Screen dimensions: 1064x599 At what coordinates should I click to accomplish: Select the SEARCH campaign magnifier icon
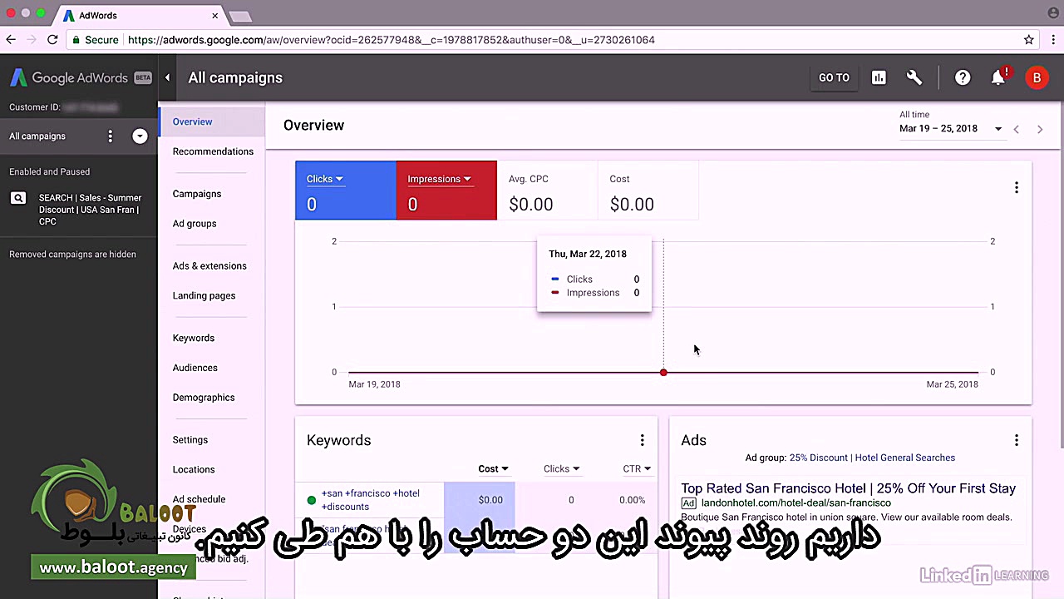click(x=18, y=198)
